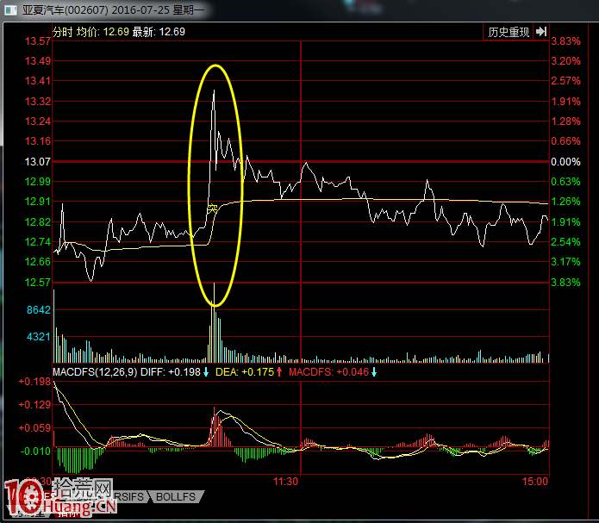Click the green 2.54% percentage label

tap(565, 242)
